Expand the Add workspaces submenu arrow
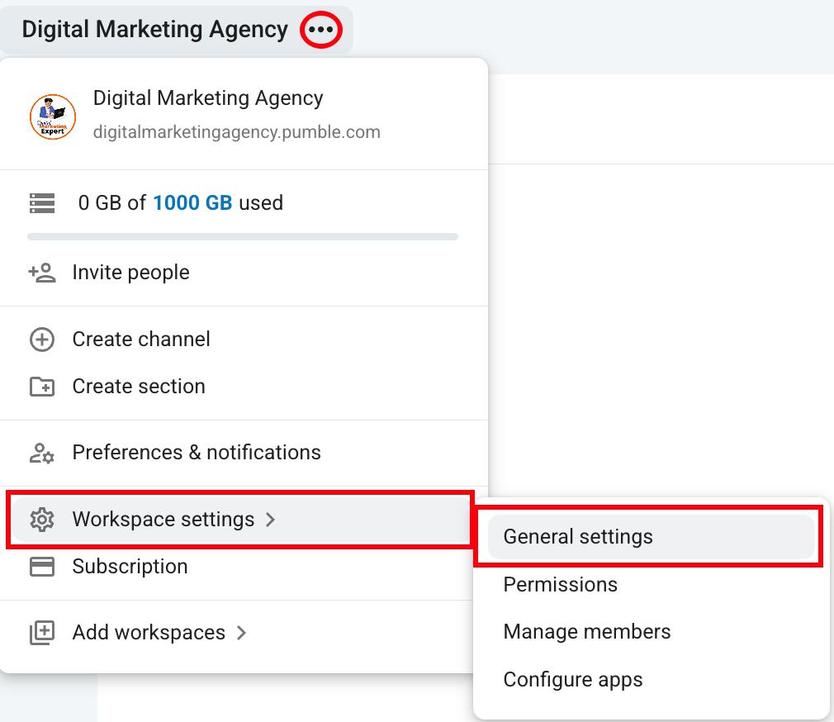Viewport: 834px width, 722px height. tap(241, 633)
